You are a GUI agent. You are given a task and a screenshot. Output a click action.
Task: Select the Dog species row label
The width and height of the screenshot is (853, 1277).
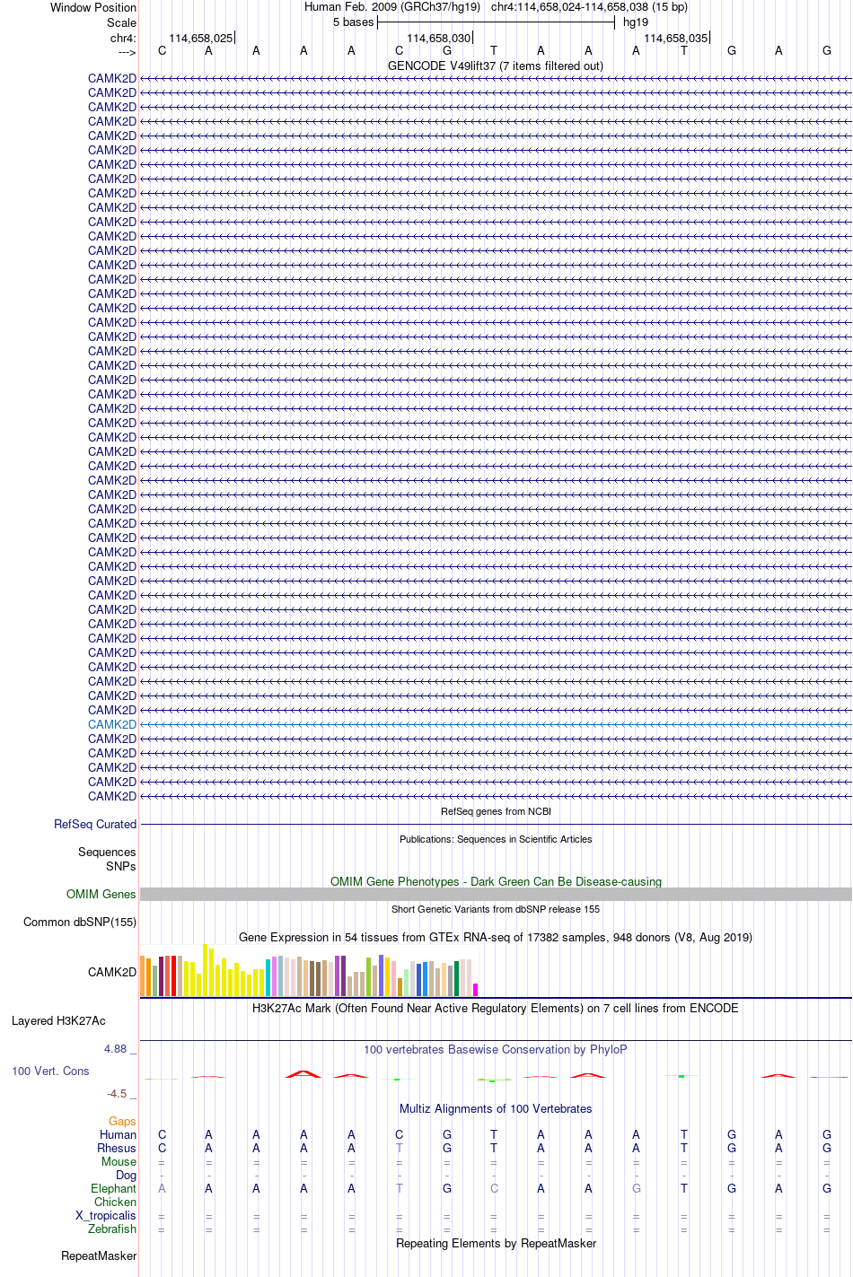[x=126, y=1175]
